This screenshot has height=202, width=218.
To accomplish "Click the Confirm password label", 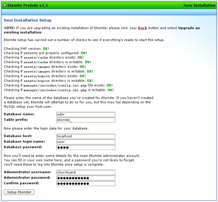I will 21,183.
